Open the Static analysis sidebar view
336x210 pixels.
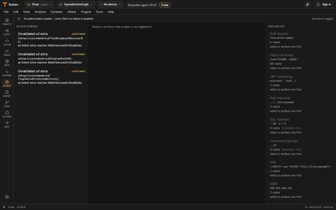tap(7, 32)
